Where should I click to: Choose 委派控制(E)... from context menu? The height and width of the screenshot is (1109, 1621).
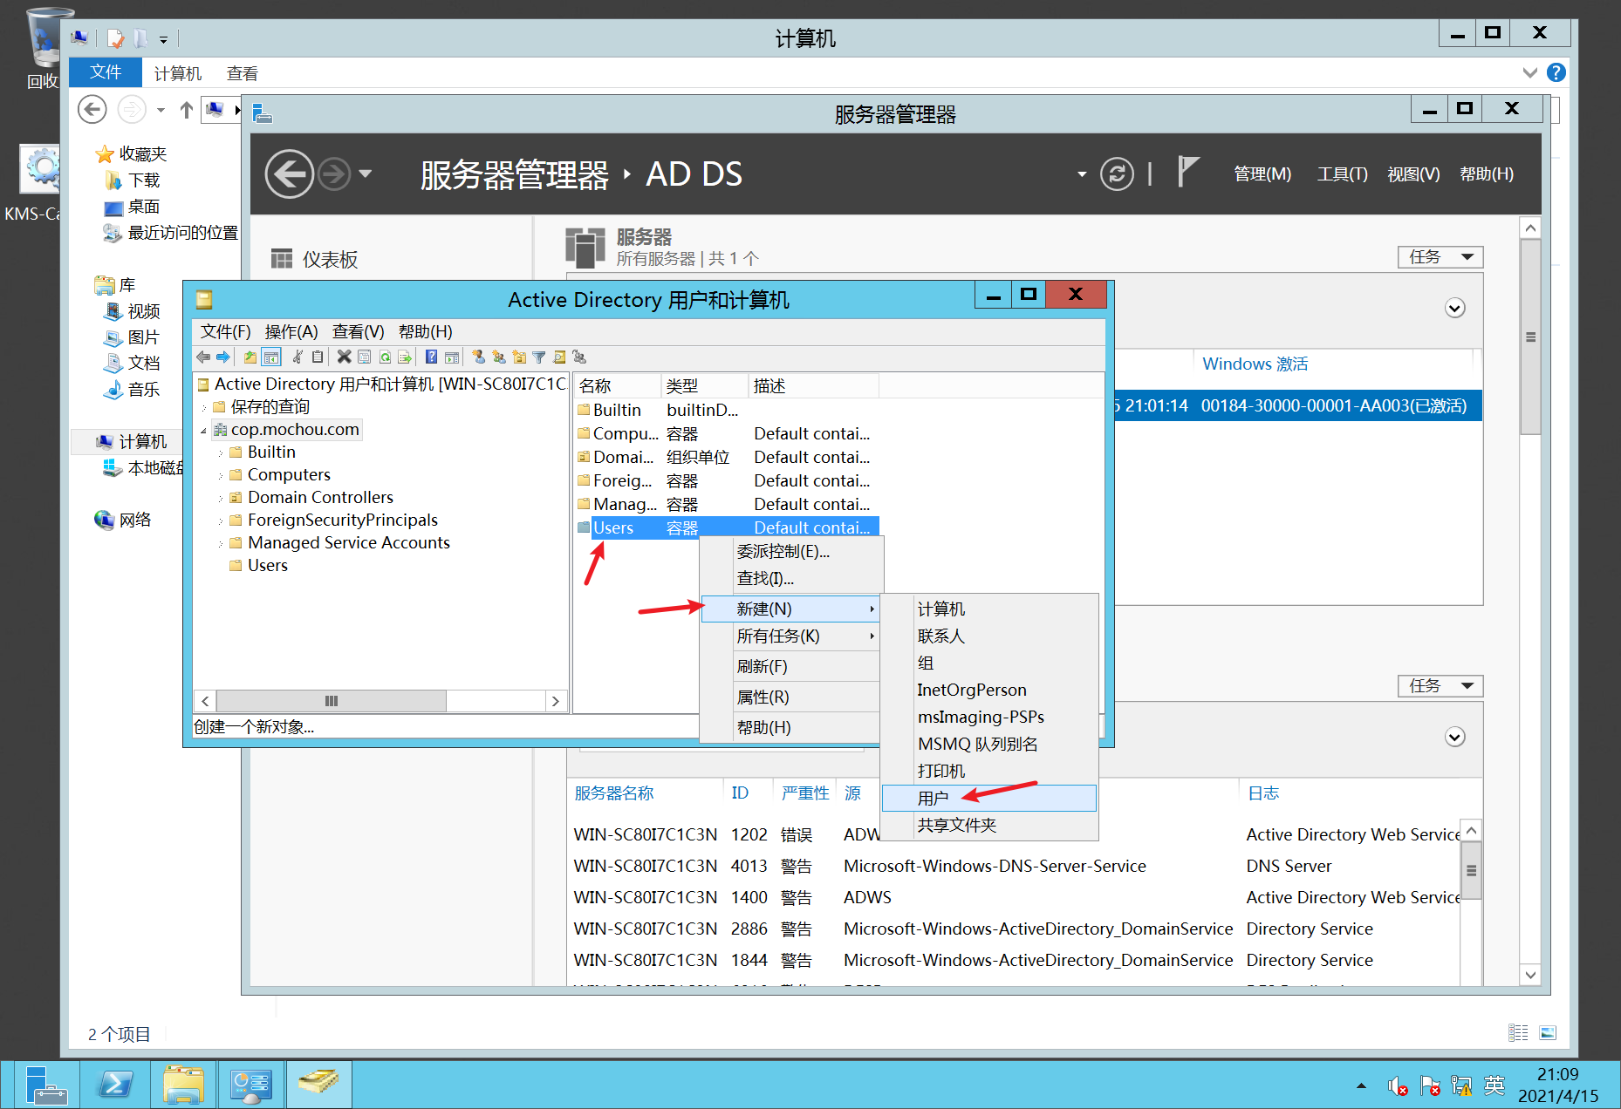pyautogui.click(x=791, y=551)
